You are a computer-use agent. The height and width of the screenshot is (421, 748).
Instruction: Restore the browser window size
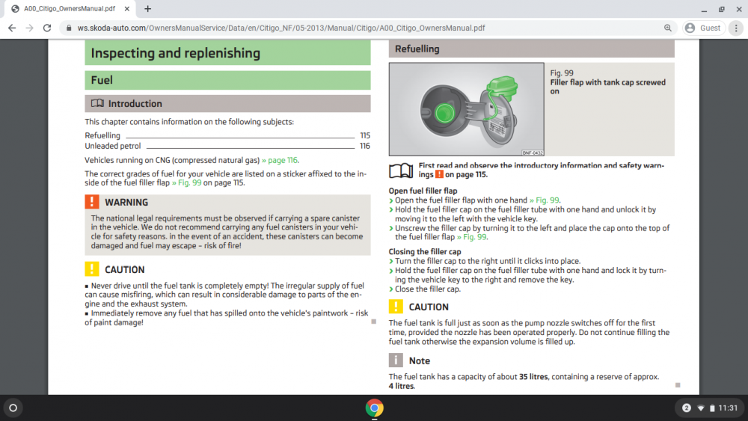722,9
